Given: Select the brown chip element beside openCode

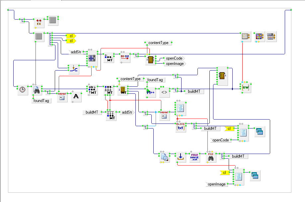Looking at the screenshot, I should click(x=151, y=60).
